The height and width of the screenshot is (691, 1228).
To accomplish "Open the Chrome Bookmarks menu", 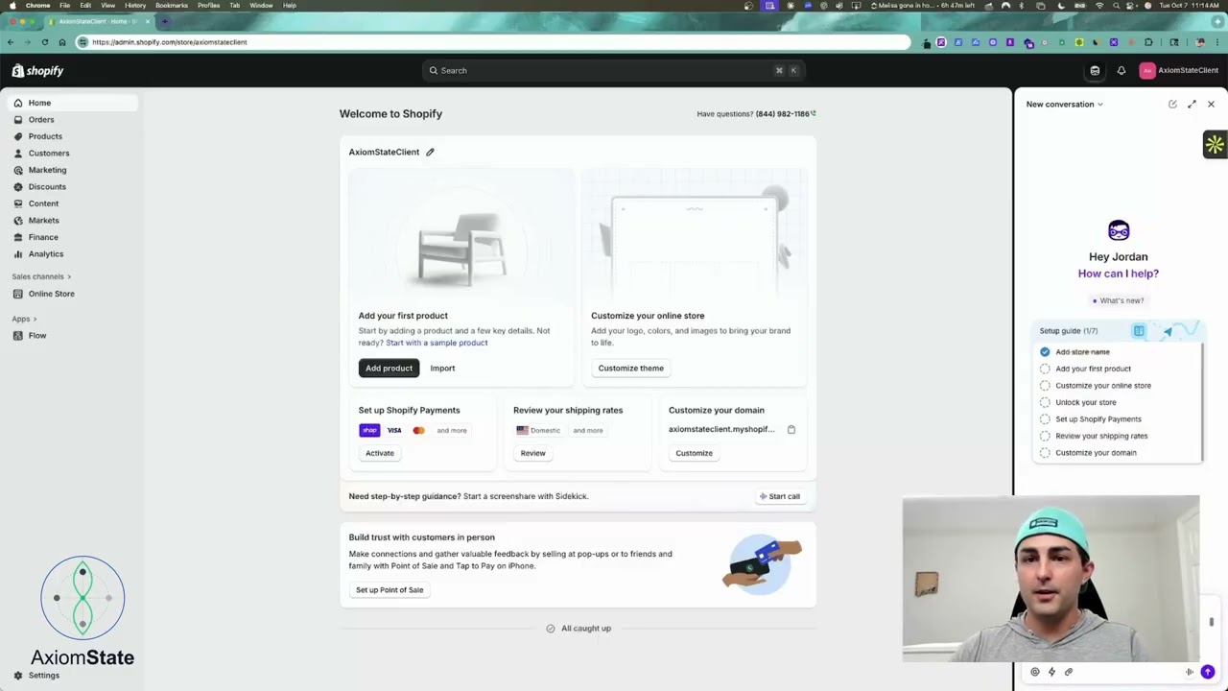I will coord(172,5).
